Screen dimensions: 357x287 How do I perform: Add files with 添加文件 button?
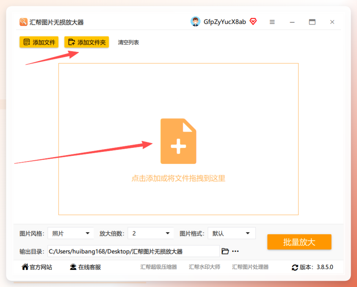(39, 42)
